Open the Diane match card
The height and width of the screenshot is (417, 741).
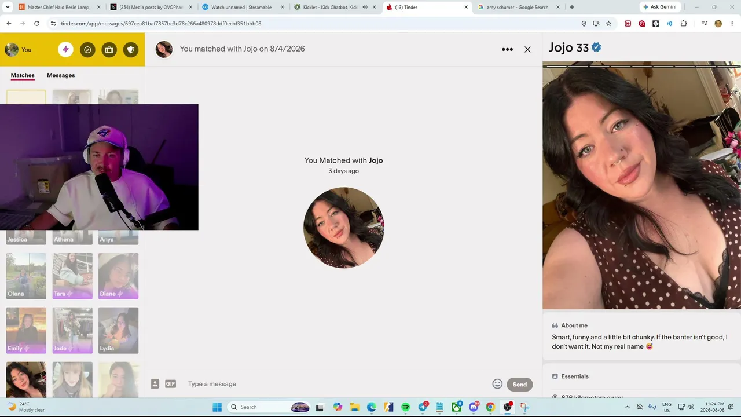[x=118, y=276]
